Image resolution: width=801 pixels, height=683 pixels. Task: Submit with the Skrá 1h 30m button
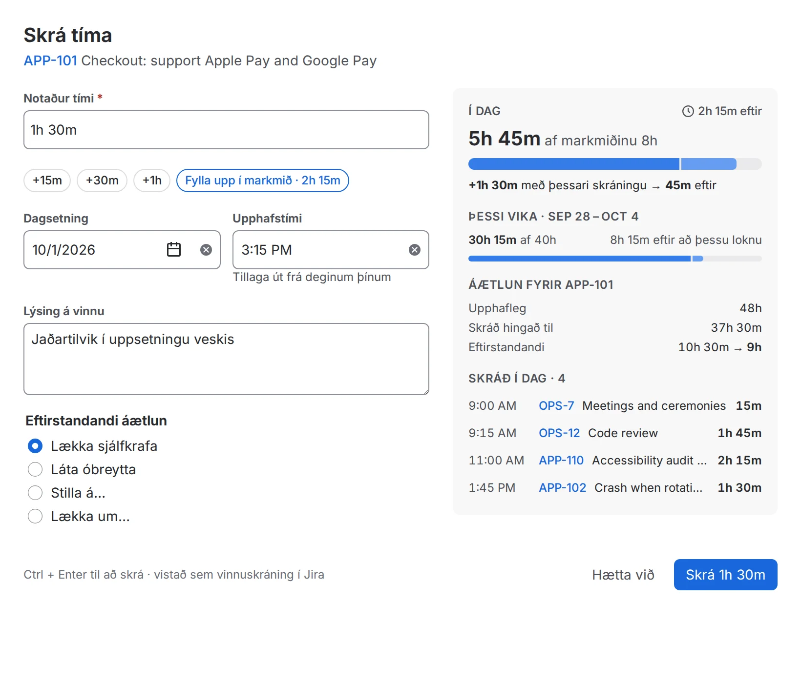coord(725,575)
